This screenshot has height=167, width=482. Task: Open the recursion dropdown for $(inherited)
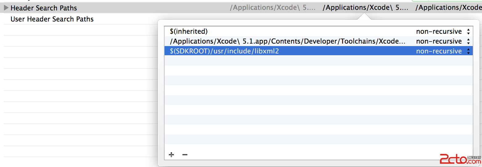(468, 31)
